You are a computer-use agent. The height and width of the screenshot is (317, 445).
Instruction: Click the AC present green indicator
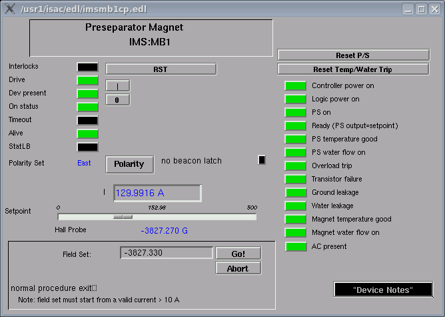pyautogui.click(x=295, y=246)
